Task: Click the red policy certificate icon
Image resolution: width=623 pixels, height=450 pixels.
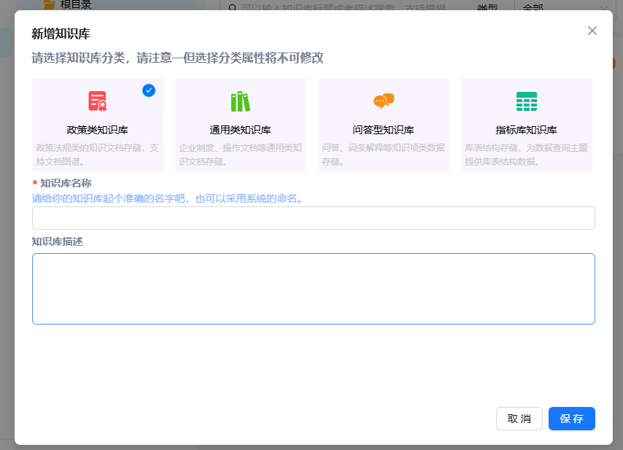Action: 97,101
